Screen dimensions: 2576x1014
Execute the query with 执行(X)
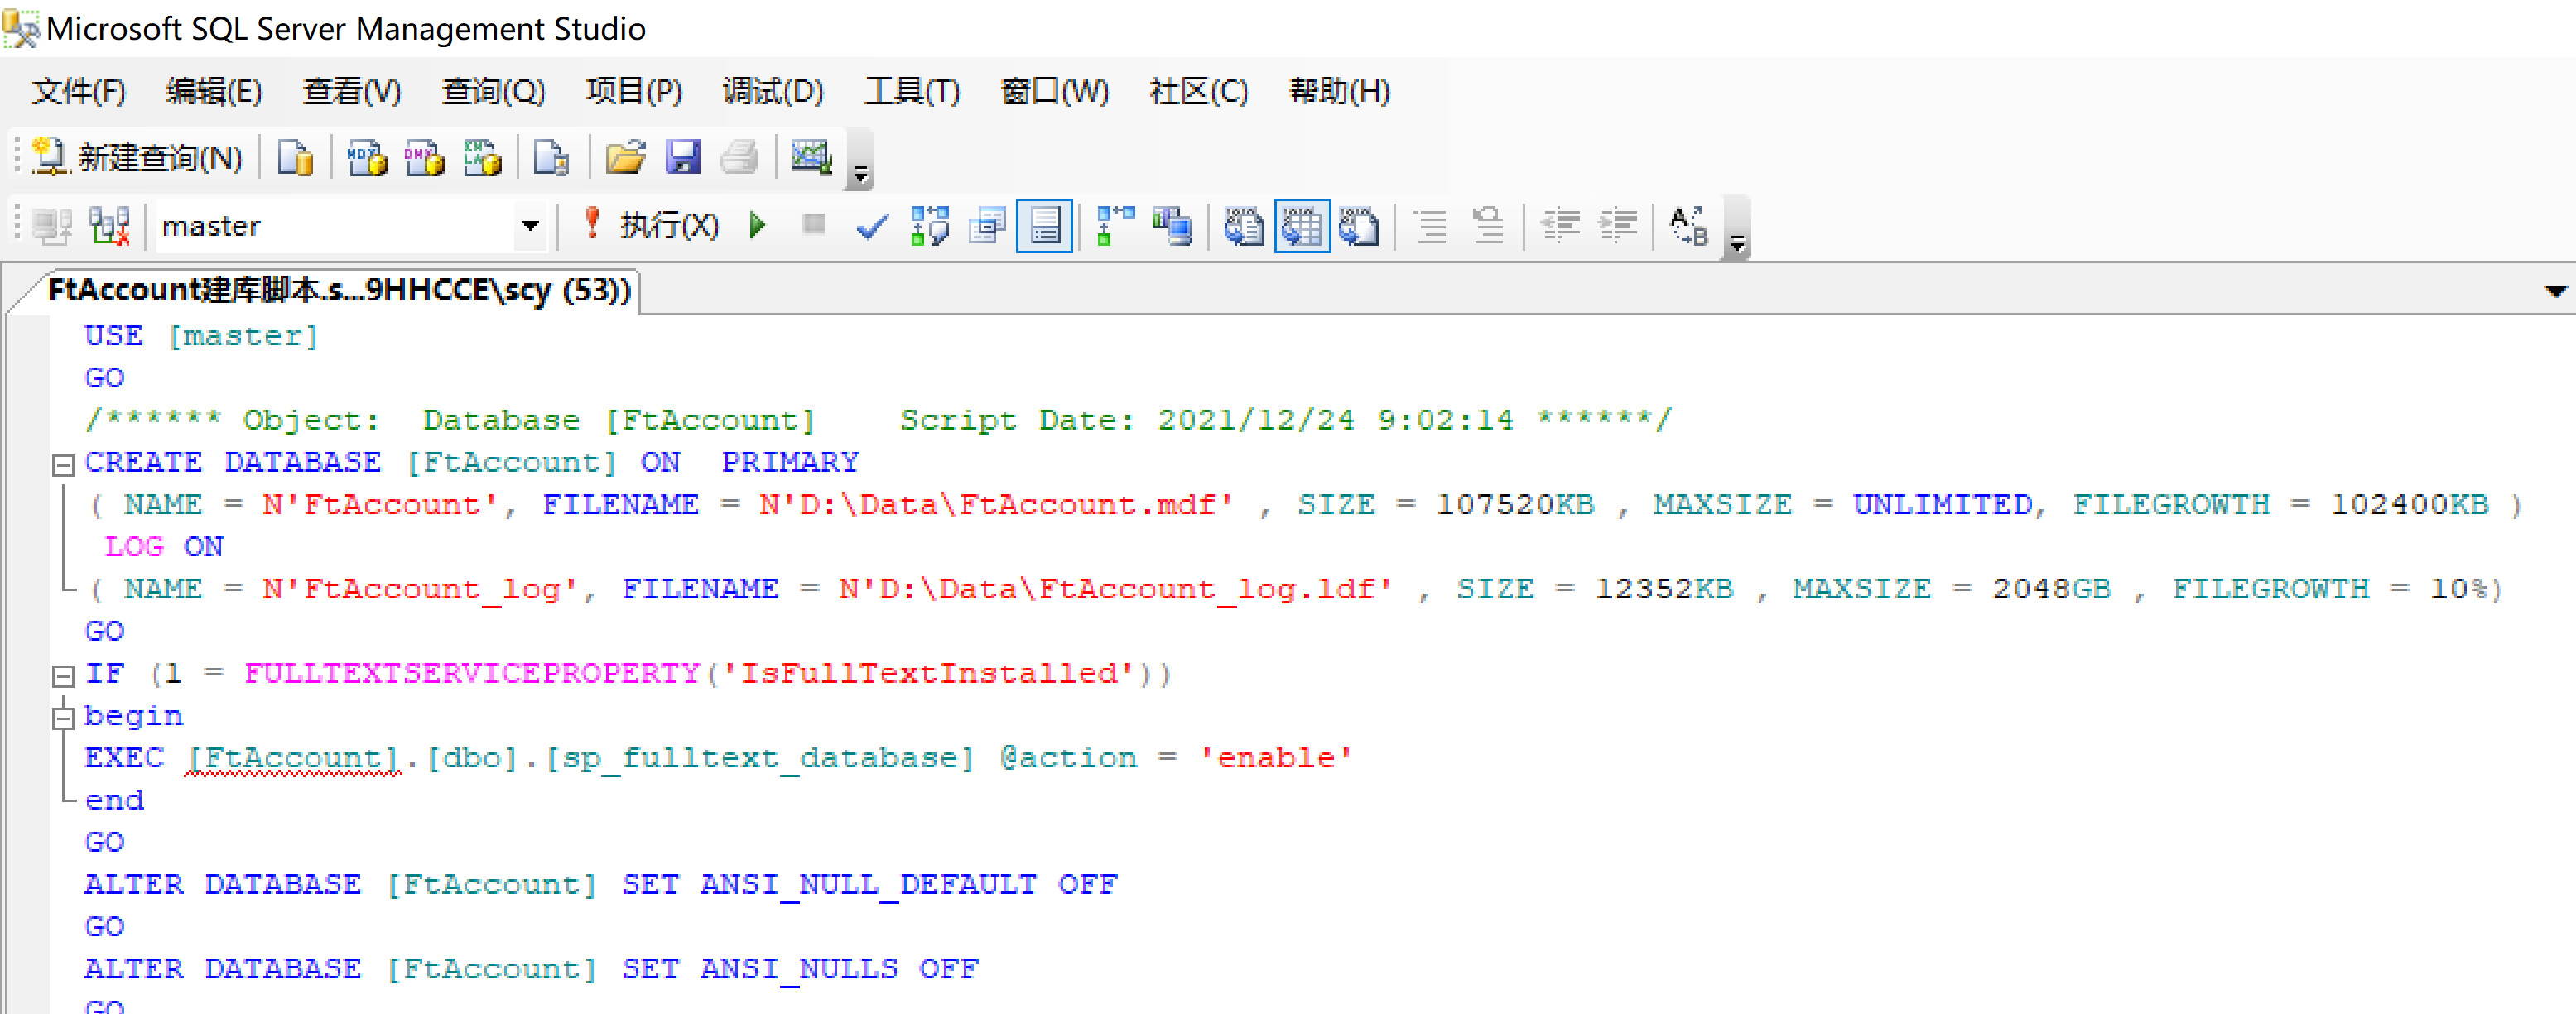pyautogui.click(x=651, y=226)
